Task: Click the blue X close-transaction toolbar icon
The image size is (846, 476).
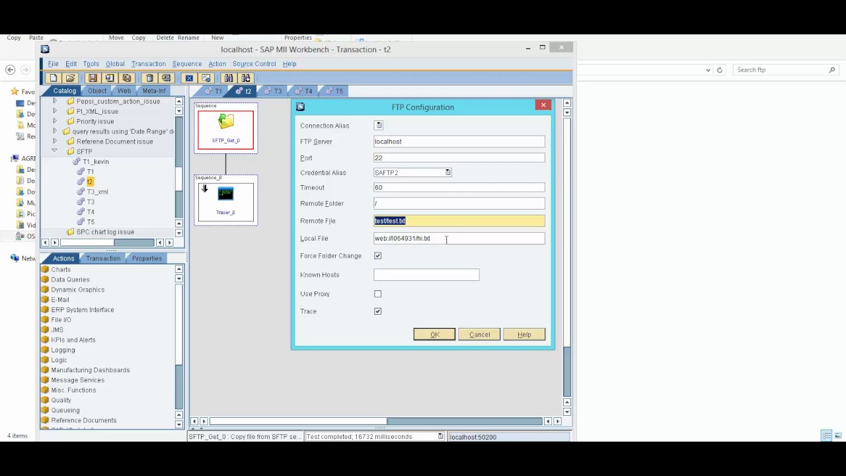Action: pyautogui.click(x=189, y=78)
